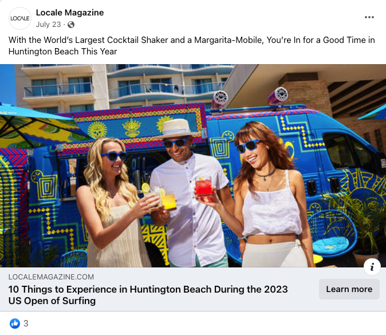Click the Learn more button

pos(349,289)
